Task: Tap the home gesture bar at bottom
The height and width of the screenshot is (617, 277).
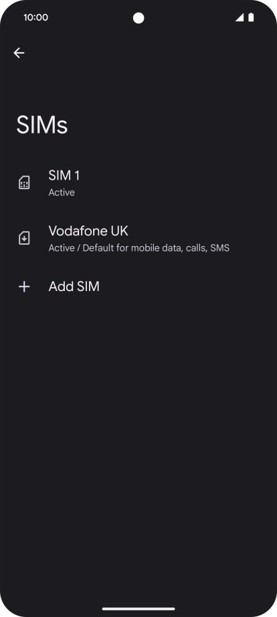Action: pyautogui.click(x=138, y=609)
